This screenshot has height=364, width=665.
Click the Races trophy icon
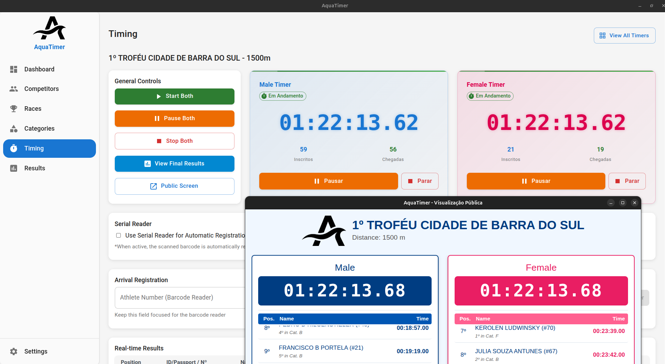pos(14,109)
